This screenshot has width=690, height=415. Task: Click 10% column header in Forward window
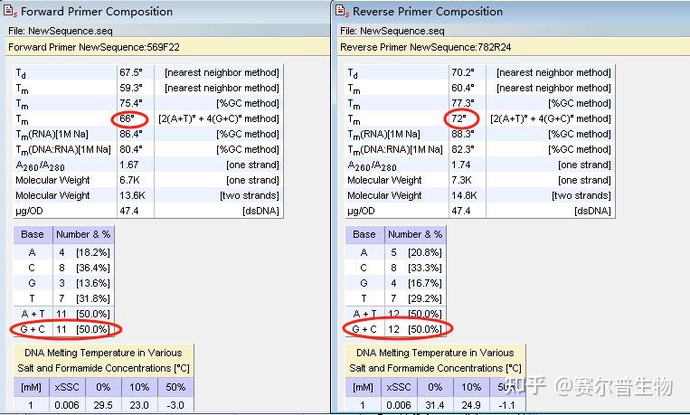coord(139,387)
